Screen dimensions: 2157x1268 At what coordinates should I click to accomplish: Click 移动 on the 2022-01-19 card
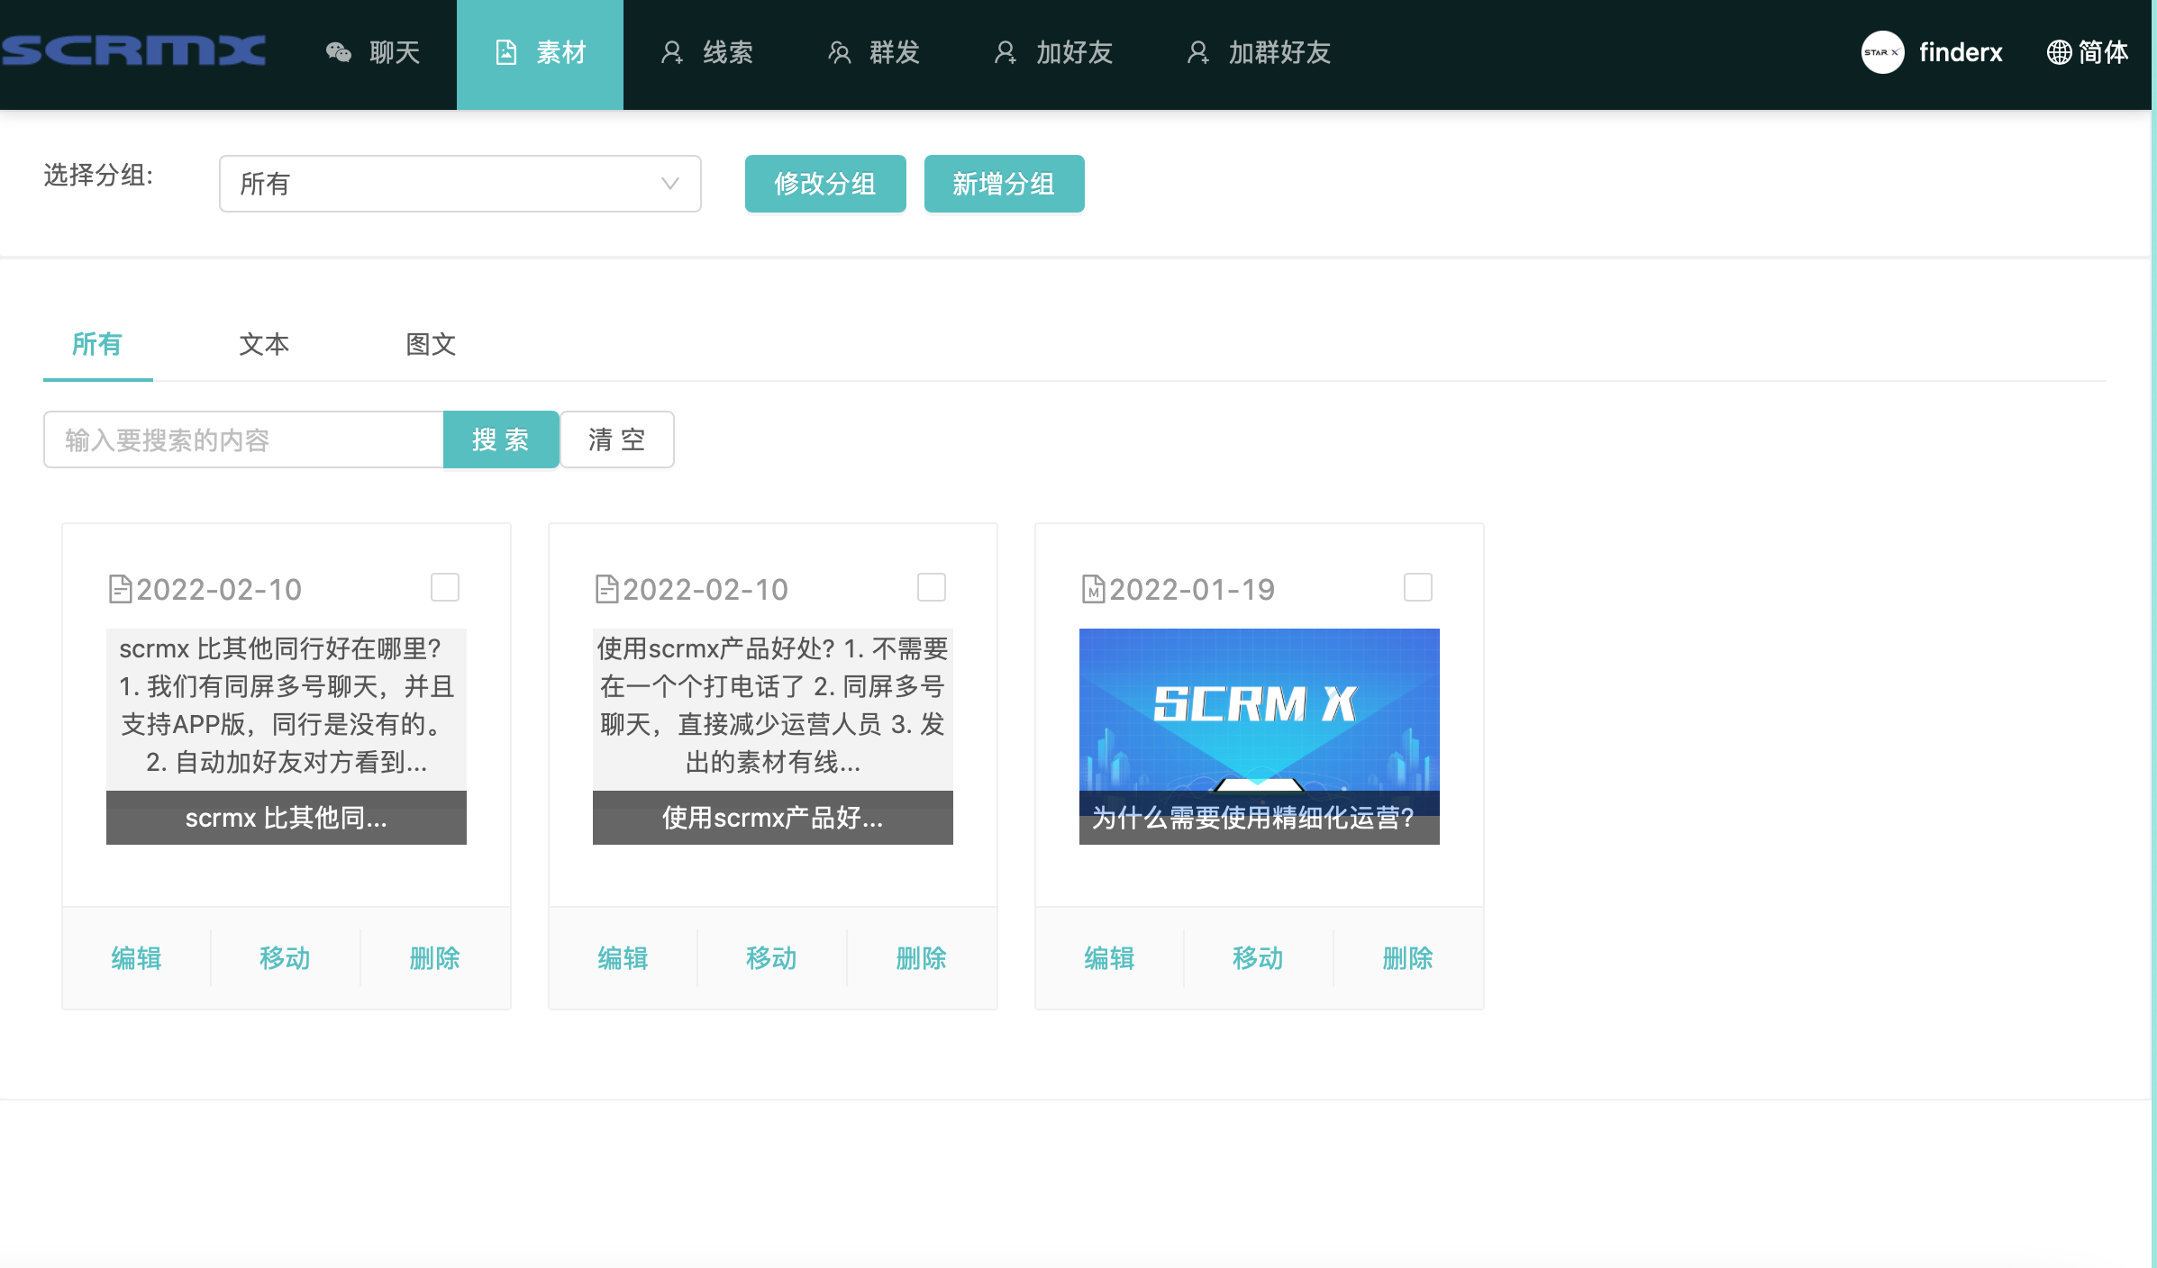[x=1258, y=958]
